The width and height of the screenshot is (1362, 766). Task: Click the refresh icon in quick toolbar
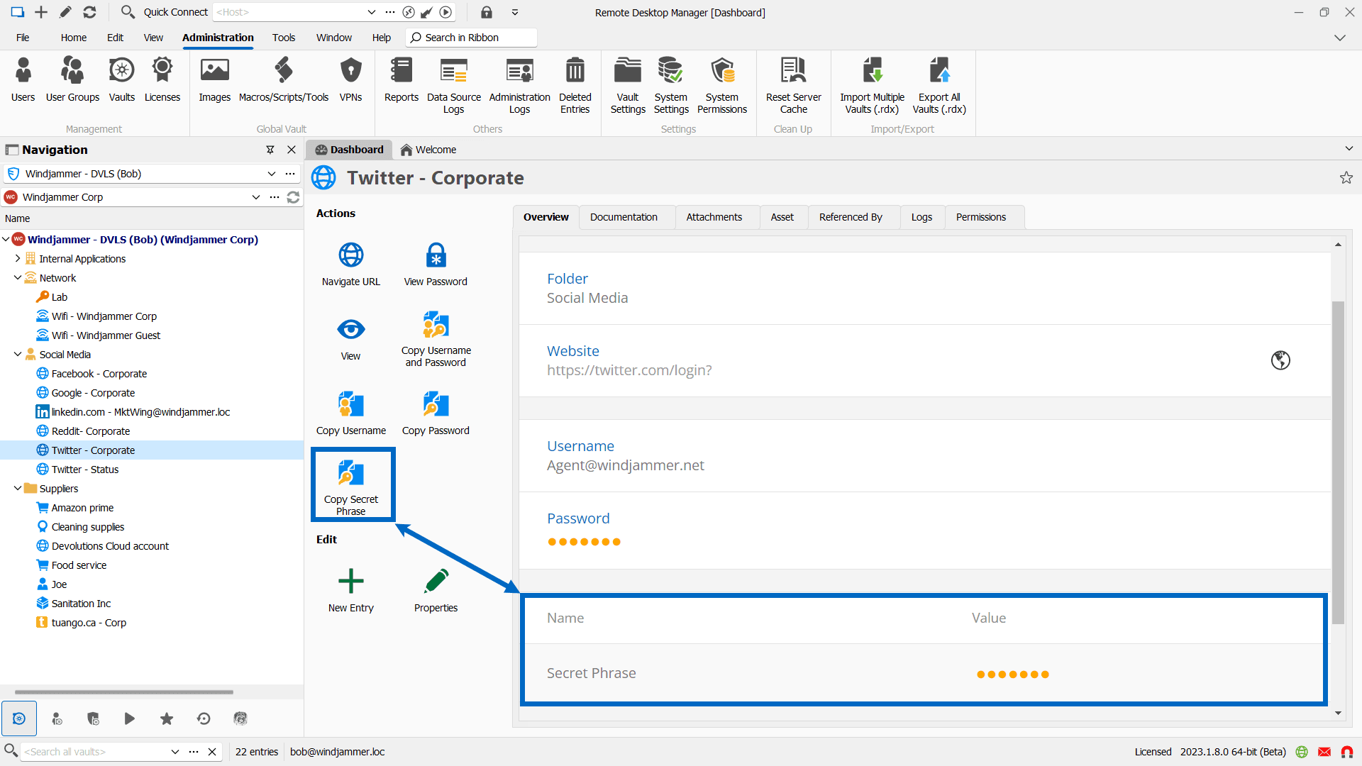pos(89,12)
